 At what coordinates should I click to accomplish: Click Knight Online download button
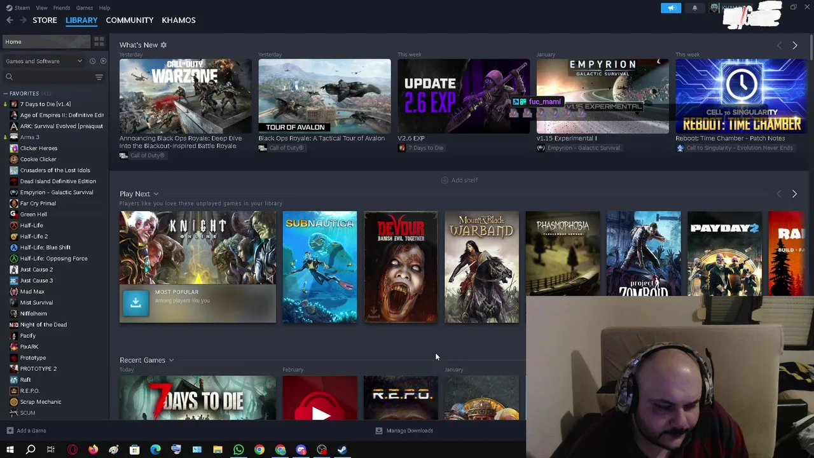135,303
